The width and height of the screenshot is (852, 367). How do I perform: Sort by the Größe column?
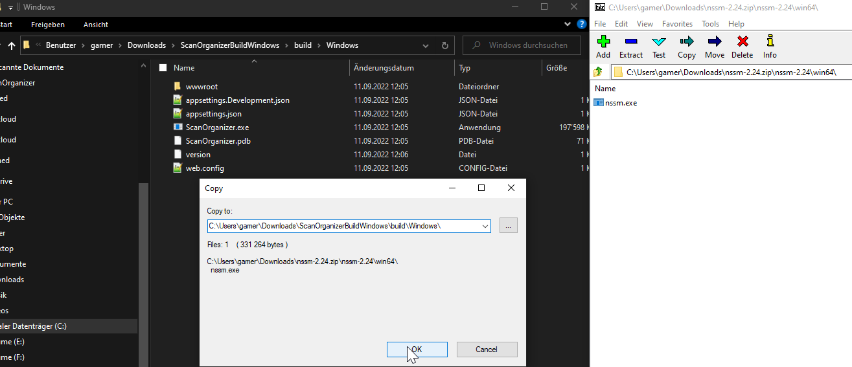point(557,68)
